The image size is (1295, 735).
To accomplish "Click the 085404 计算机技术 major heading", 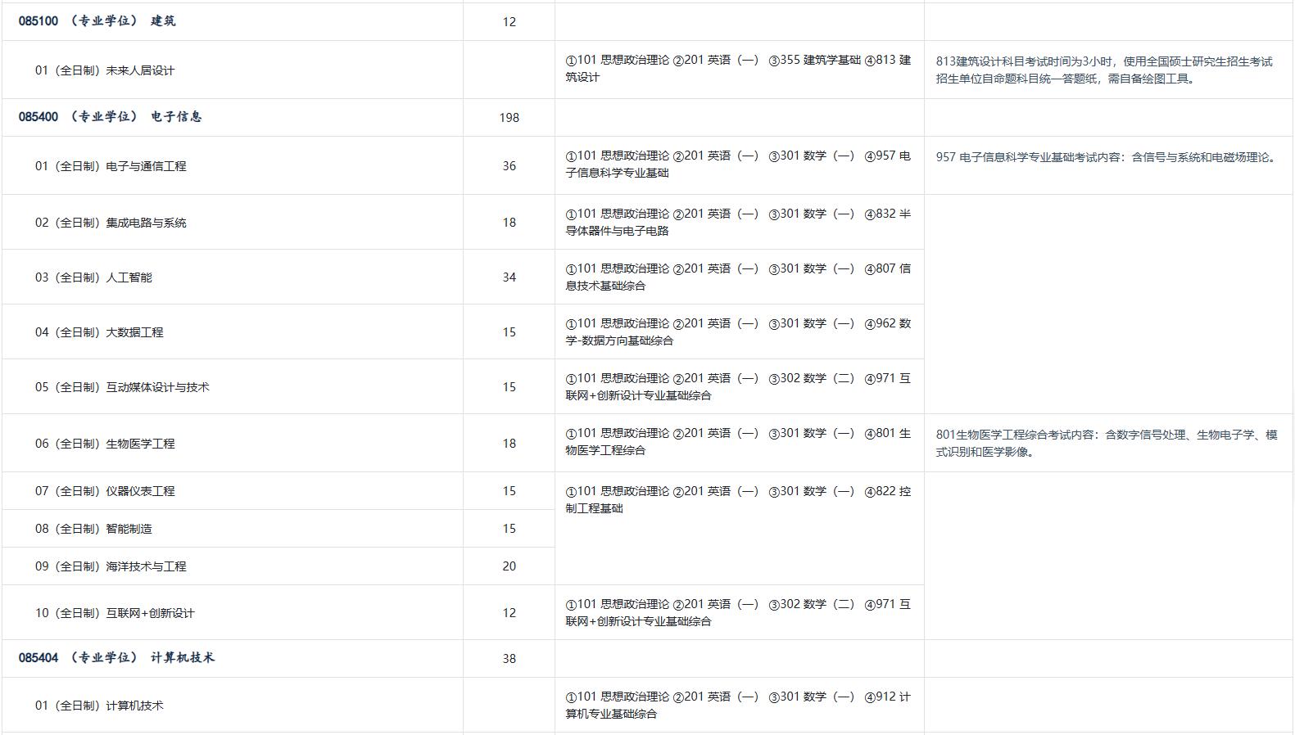I will tap(116, 658).
